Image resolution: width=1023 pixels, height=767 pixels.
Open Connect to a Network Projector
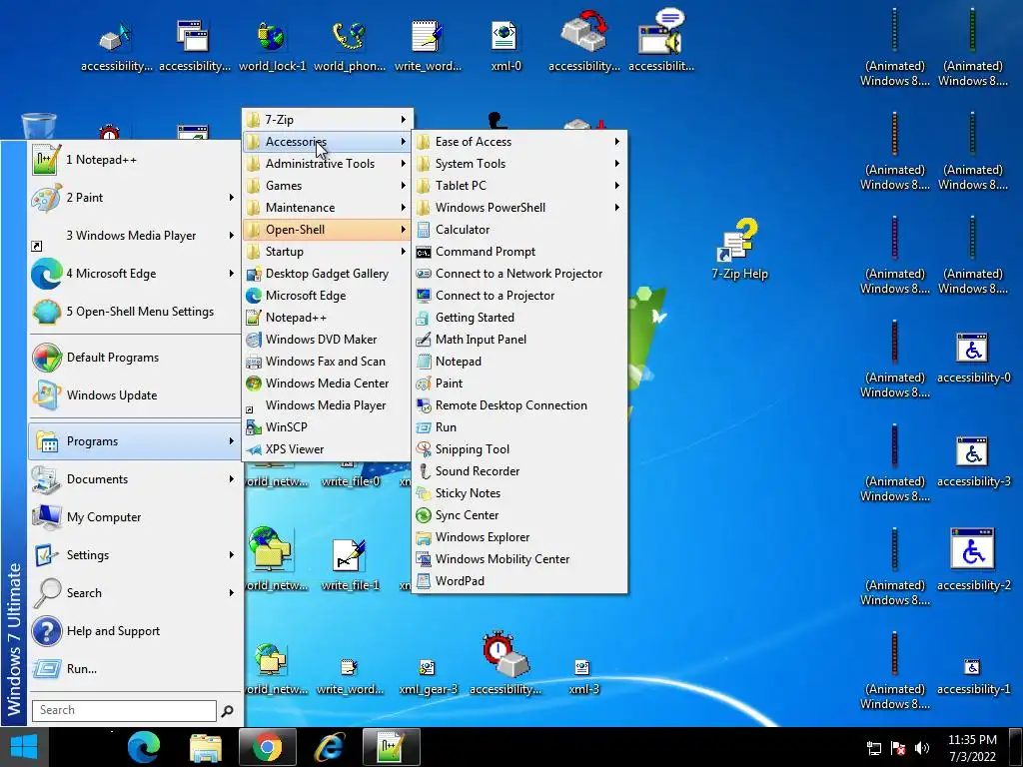pos(519,274)
